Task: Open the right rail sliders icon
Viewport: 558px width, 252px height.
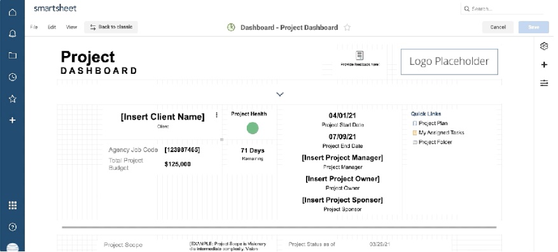Action: tap(544, 83)
